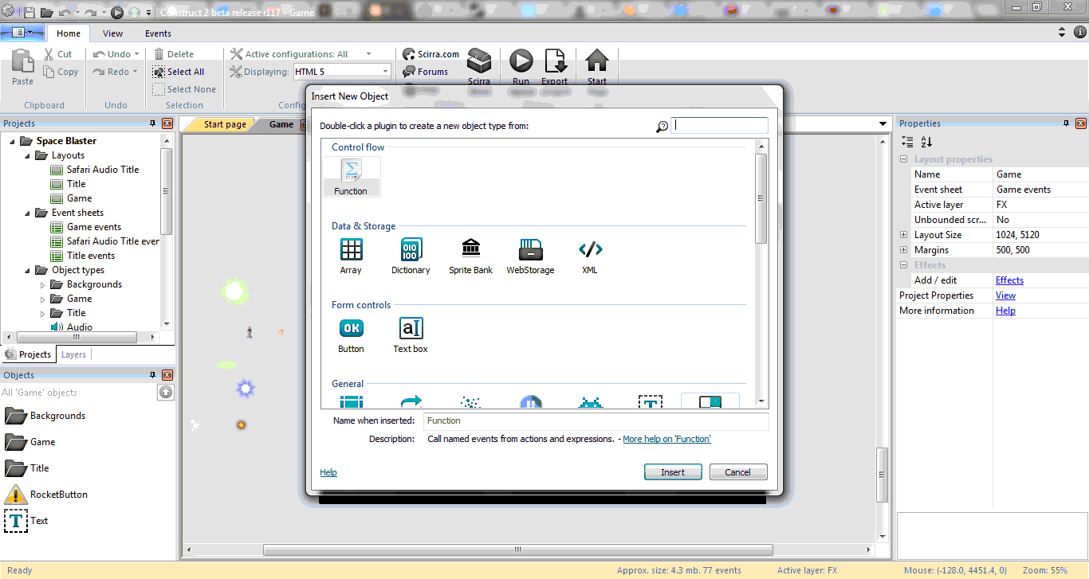The image size is (1089, 579).
Task: Toggle auto-hide pin on Projects panel
Action: pos(152,123)
